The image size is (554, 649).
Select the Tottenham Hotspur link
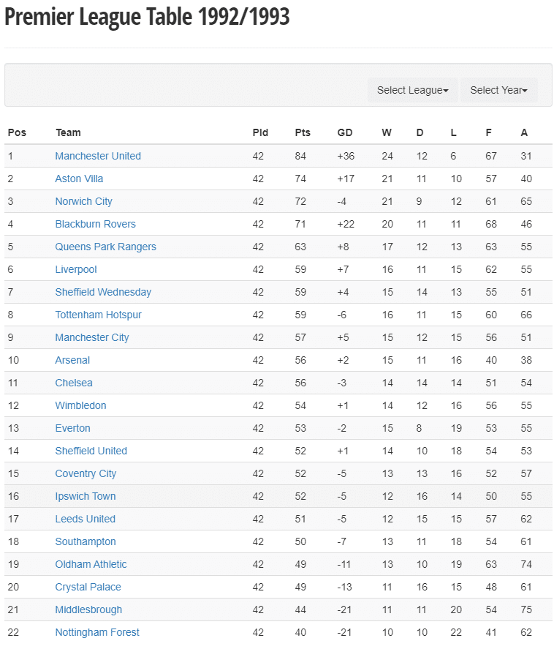tap(98, 315)
